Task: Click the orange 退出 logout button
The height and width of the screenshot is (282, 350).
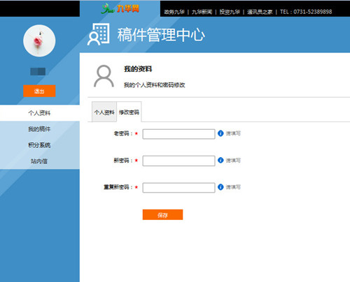Action: (39, 91)
